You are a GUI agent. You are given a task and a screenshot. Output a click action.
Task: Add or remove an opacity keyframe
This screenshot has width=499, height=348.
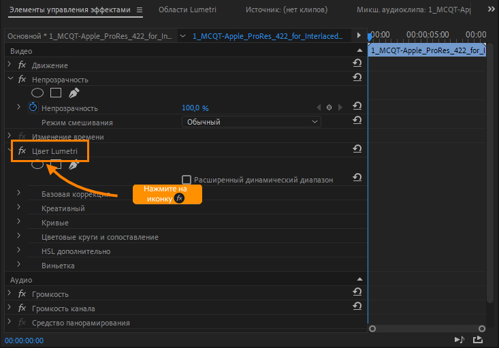329,108
